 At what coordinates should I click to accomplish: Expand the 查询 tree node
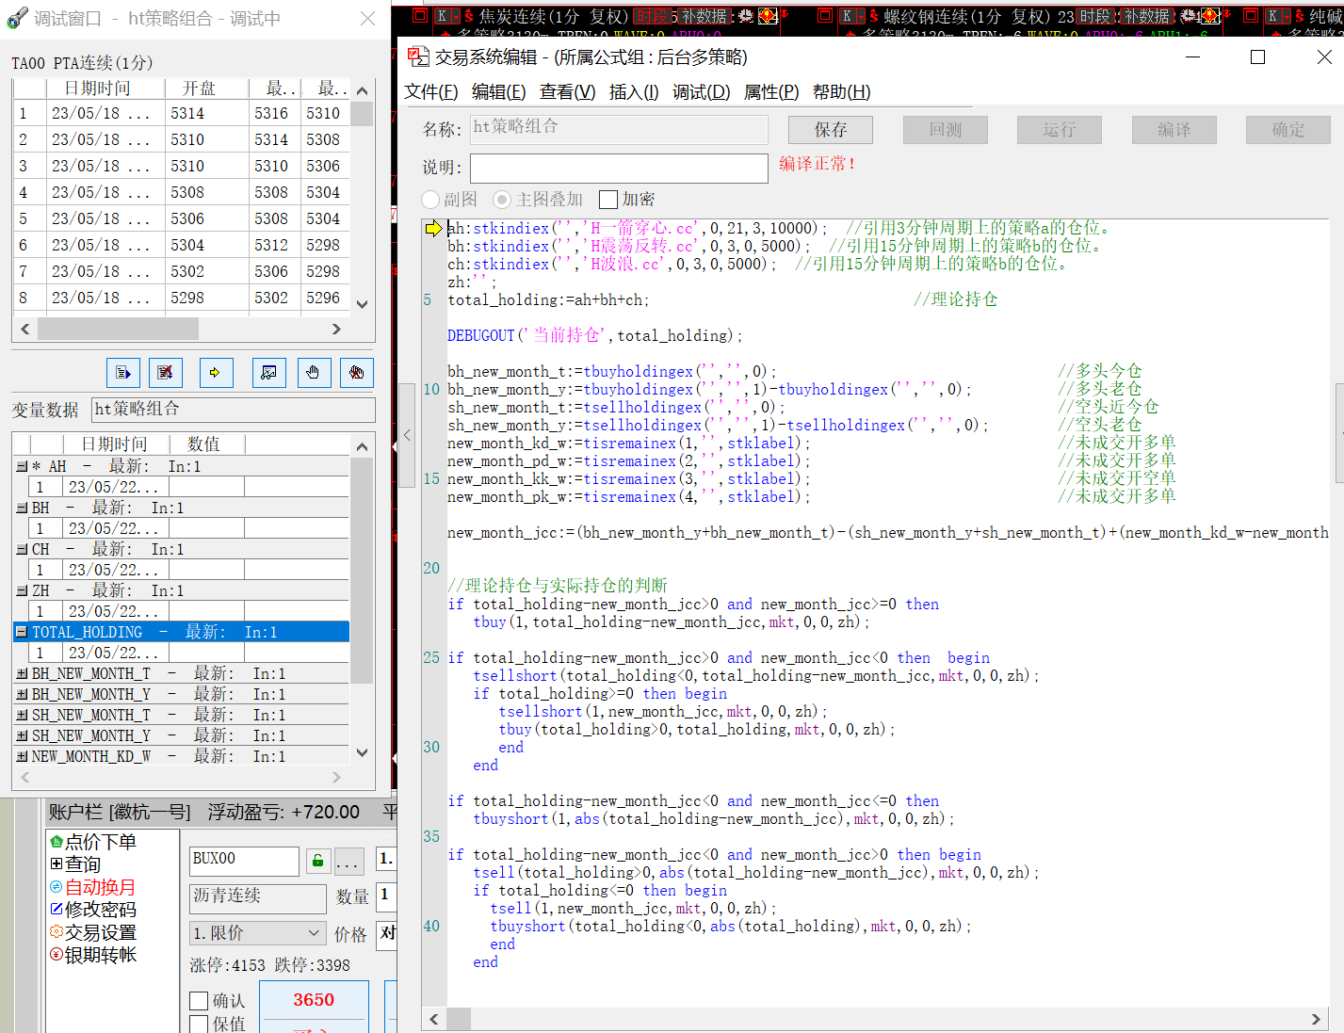[x=57, y=864]
